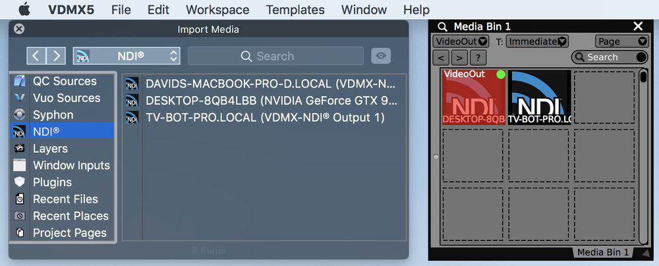Open the Edit menu
Screen dimensions: 659x266
click(x=158, y=10)
